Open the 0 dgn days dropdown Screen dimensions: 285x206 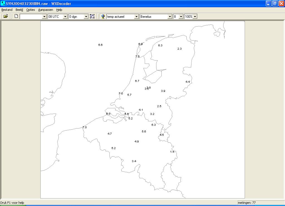[86, 17]
